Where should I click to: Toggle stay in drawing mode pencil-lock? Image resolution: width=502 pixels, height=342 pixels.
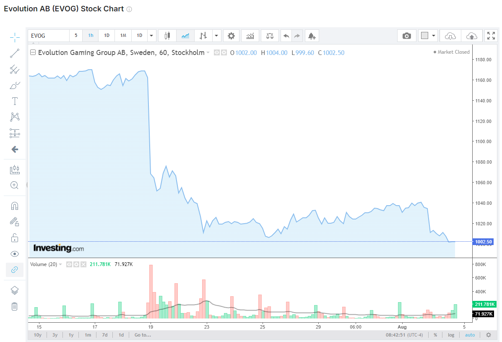(15, 222)
